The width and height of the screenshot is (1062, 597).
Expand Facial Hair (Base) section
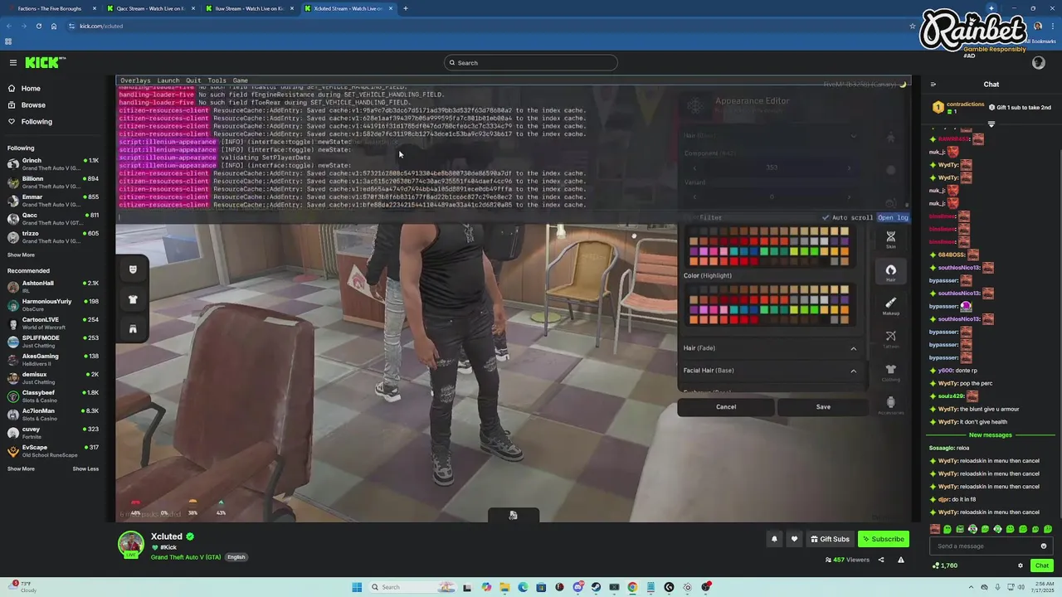click(772, 371)
